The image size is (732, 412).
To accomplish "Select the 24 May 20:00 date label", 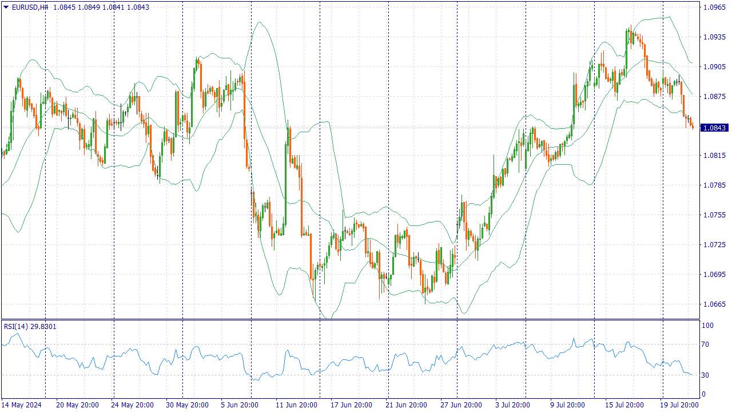I will [133, 405].
